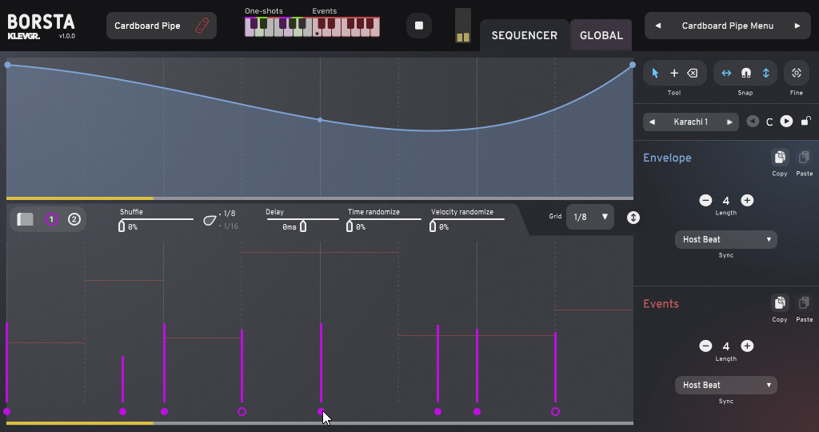Click the grey circular previous button
The image size is (819, 432).
(753, 121)
